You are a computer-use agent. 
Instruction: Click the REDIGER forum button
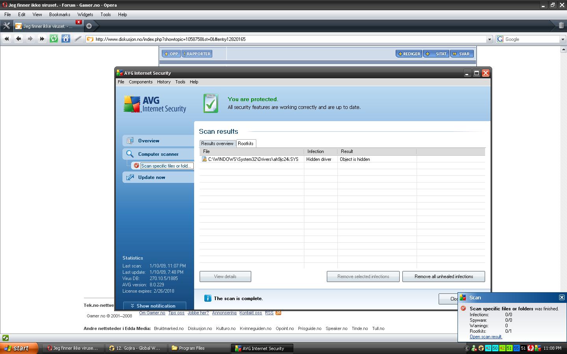409,54
